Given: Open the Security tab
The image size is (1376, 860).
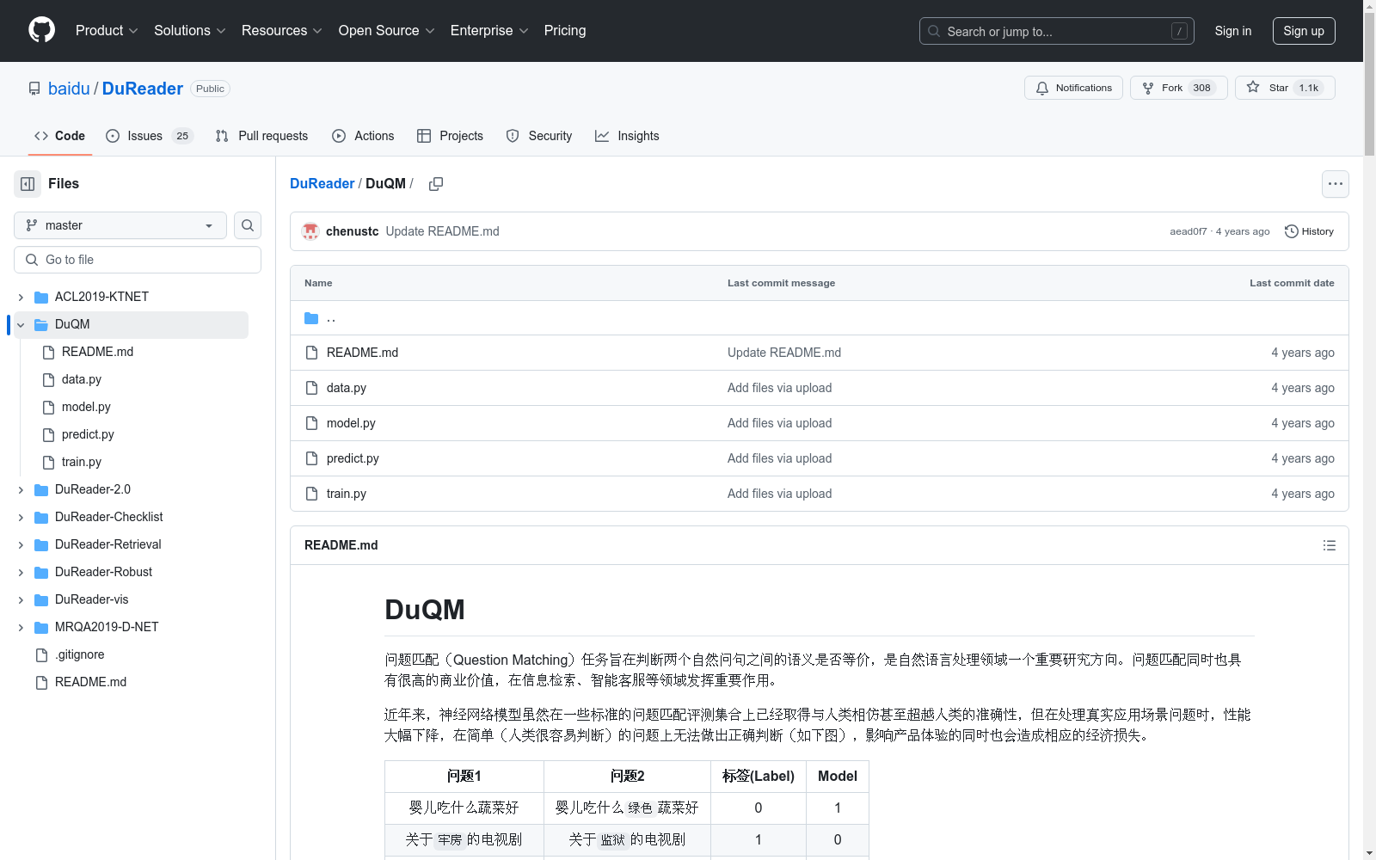Looking at the screenshot, I should click(x=539, y=136).
